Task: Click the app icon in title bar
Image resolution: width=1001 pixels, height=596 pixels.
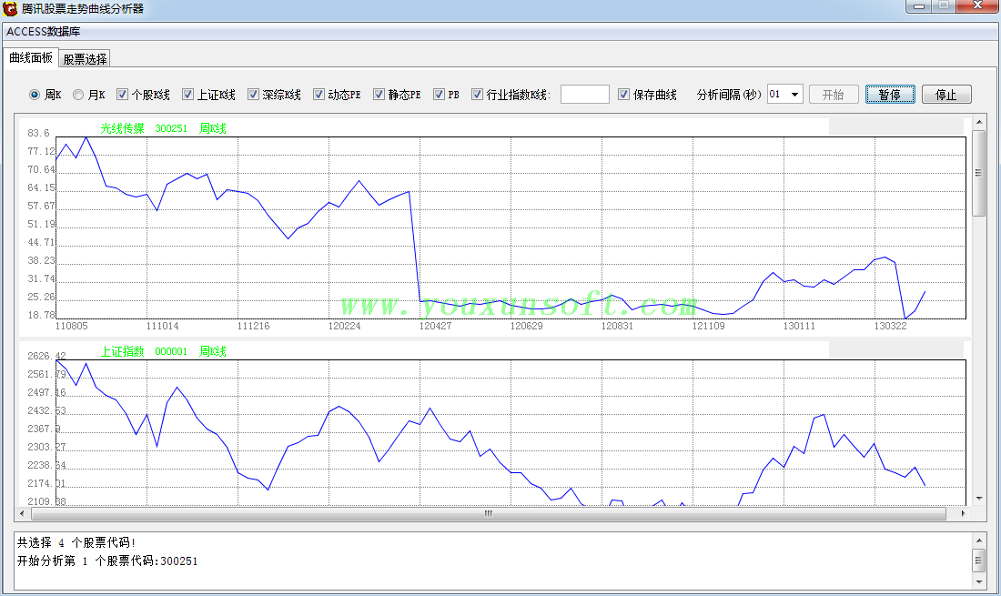Action: tap(10, 9)
